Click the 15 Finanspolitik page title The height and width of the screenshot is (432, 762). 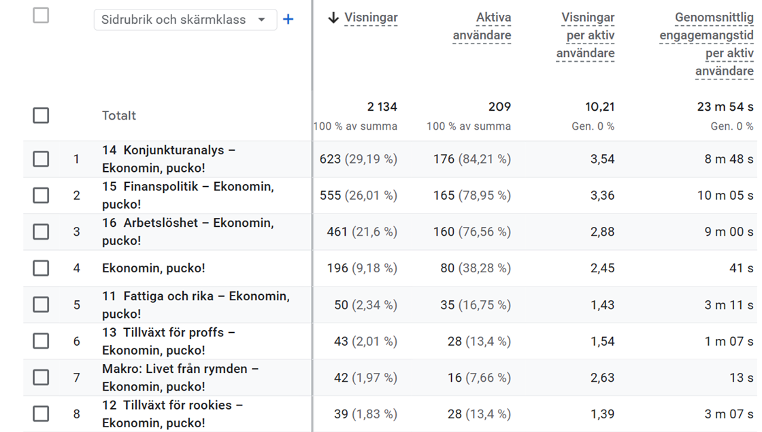[x=188, y=196]
